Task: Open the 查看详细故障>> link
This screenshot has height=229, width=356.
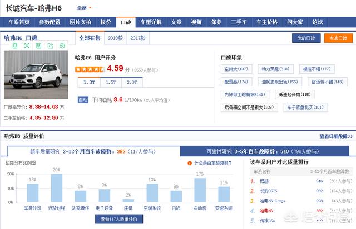Action: click(x=336, y=136)
